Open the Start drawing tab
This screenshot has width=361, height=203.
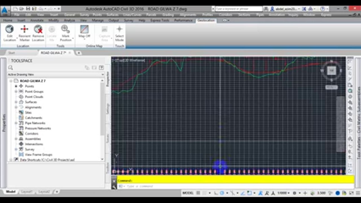[x=12, y=53]
